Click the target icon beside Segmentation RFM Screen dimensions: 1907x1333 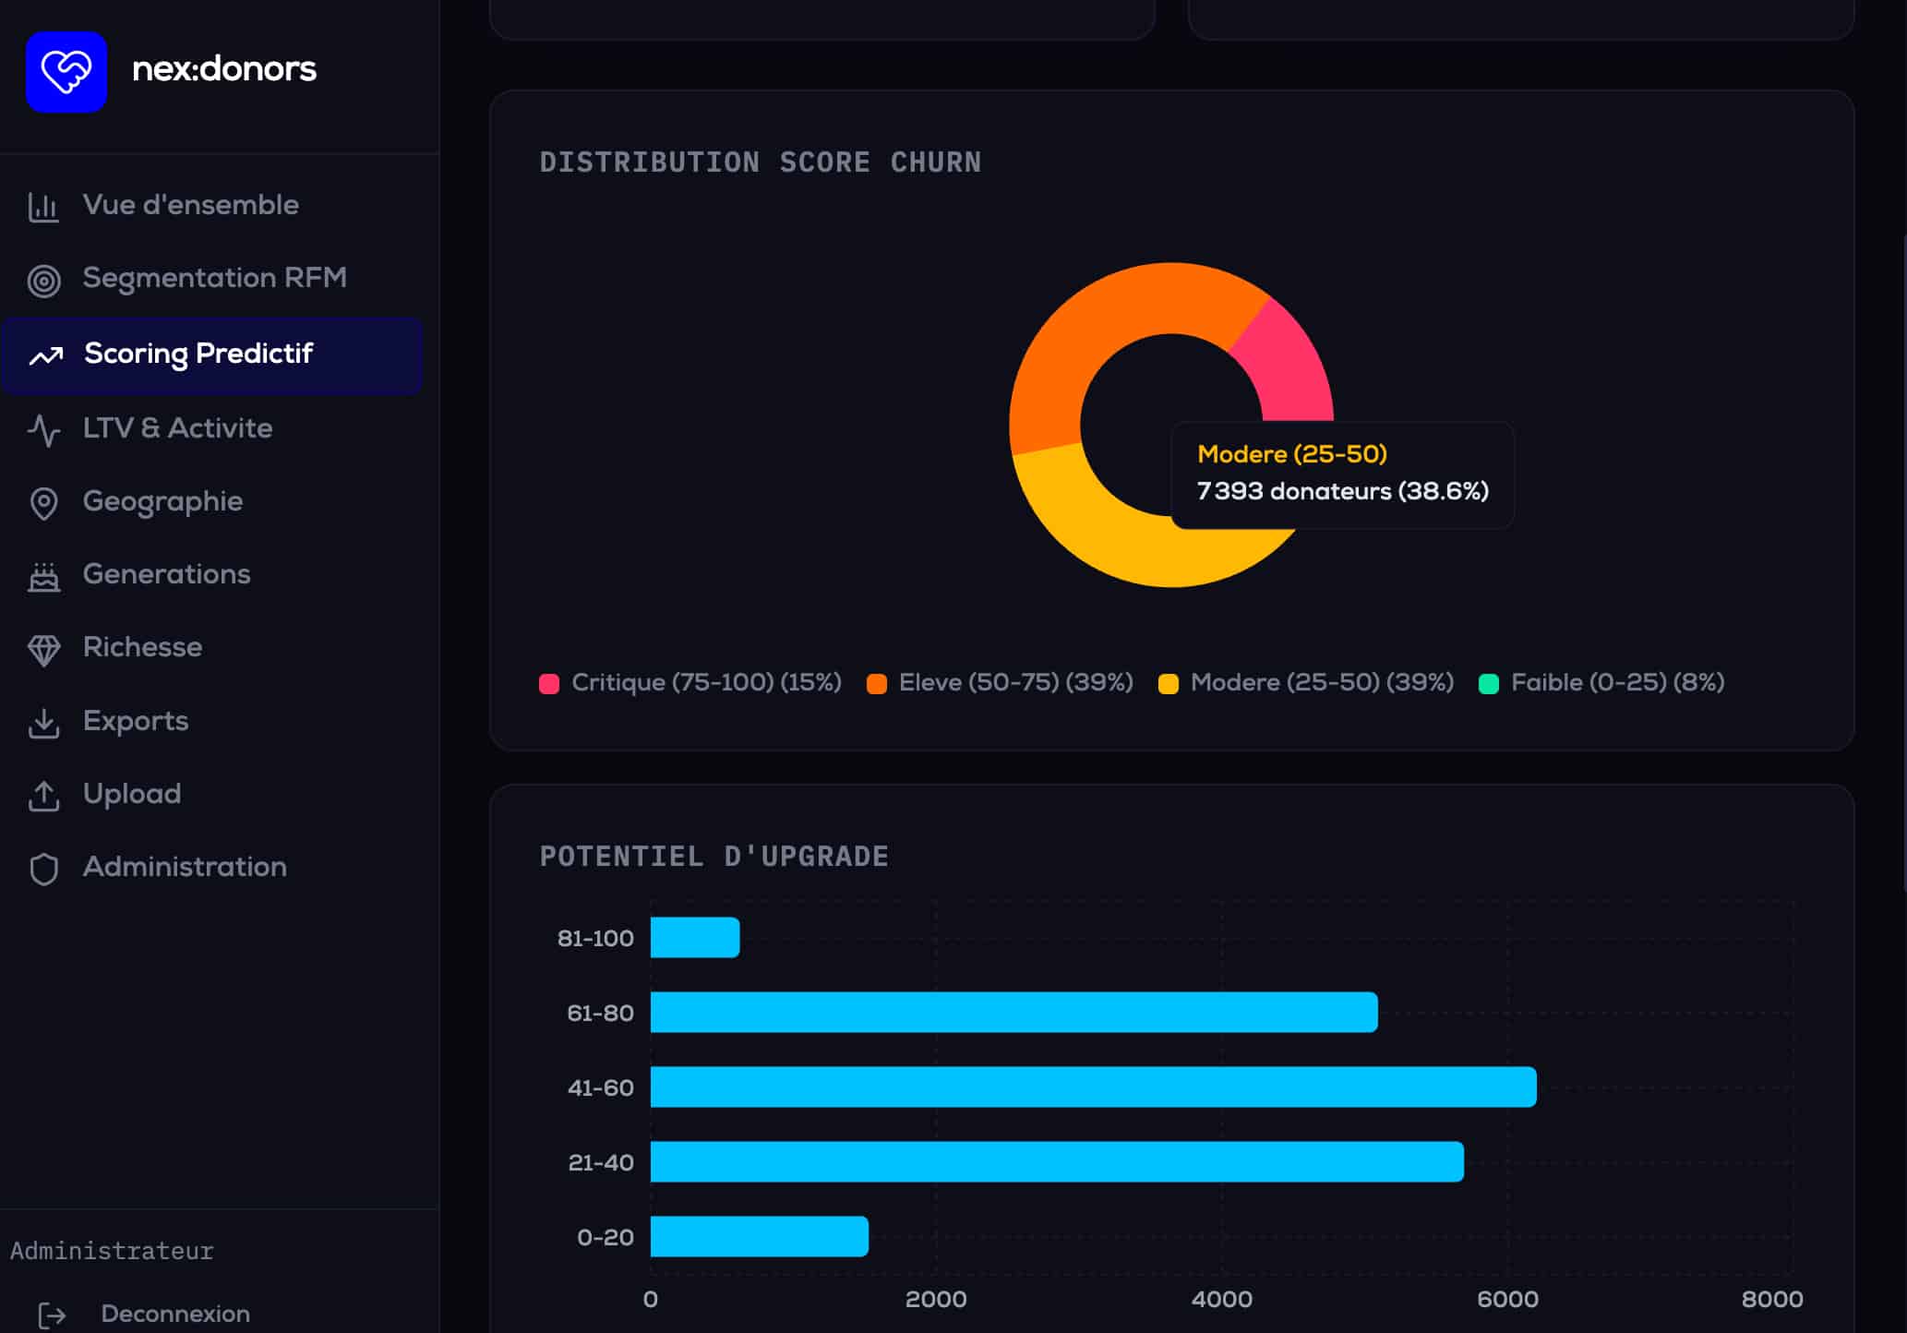tap(43, 281)
